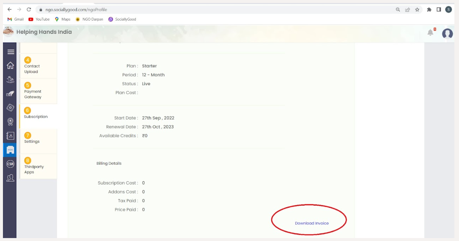459x241 pixels.
Task: Open the SociallyGood bookmark
Action: [x=122, y=19]
